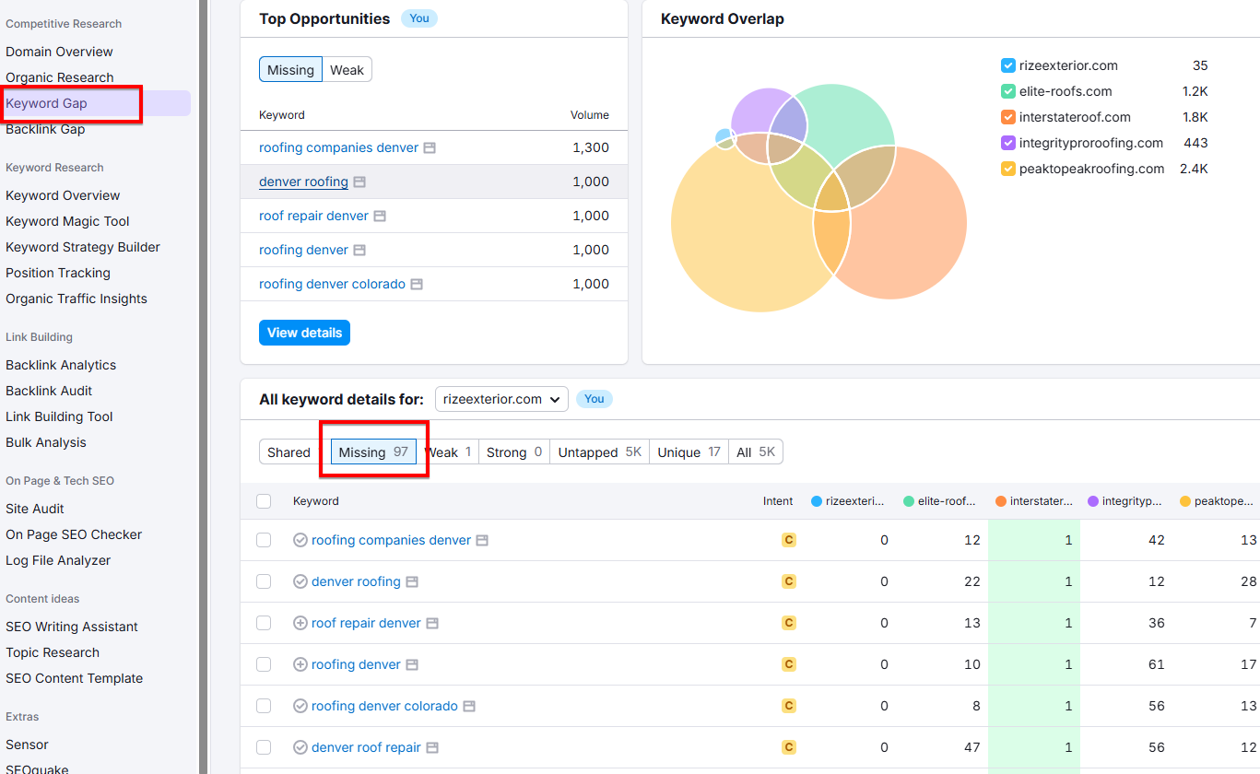Open 'roofing companies denver' link in Top Opportunities
This screenshot has height=774, width=1260.
pos(338,147)
